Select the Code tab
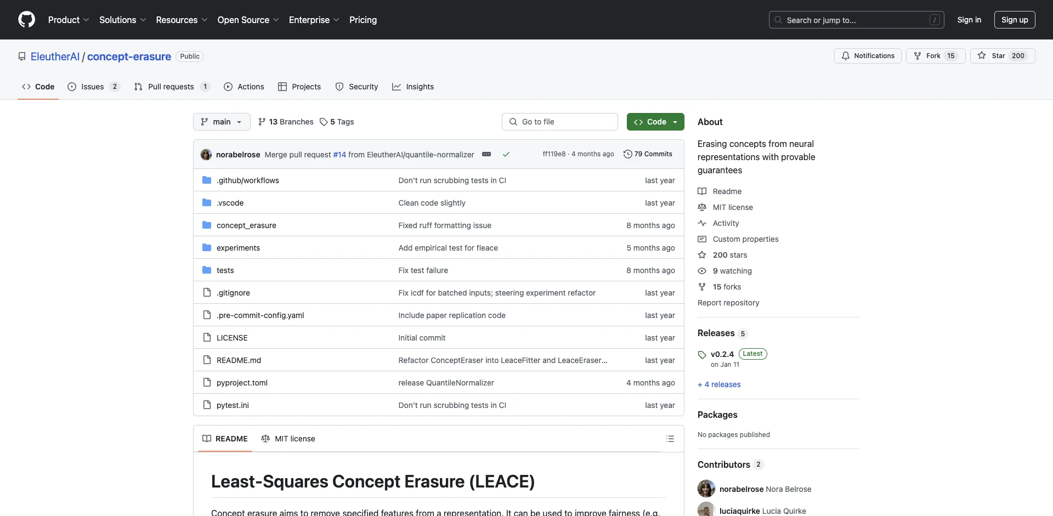 coord(38,87)
